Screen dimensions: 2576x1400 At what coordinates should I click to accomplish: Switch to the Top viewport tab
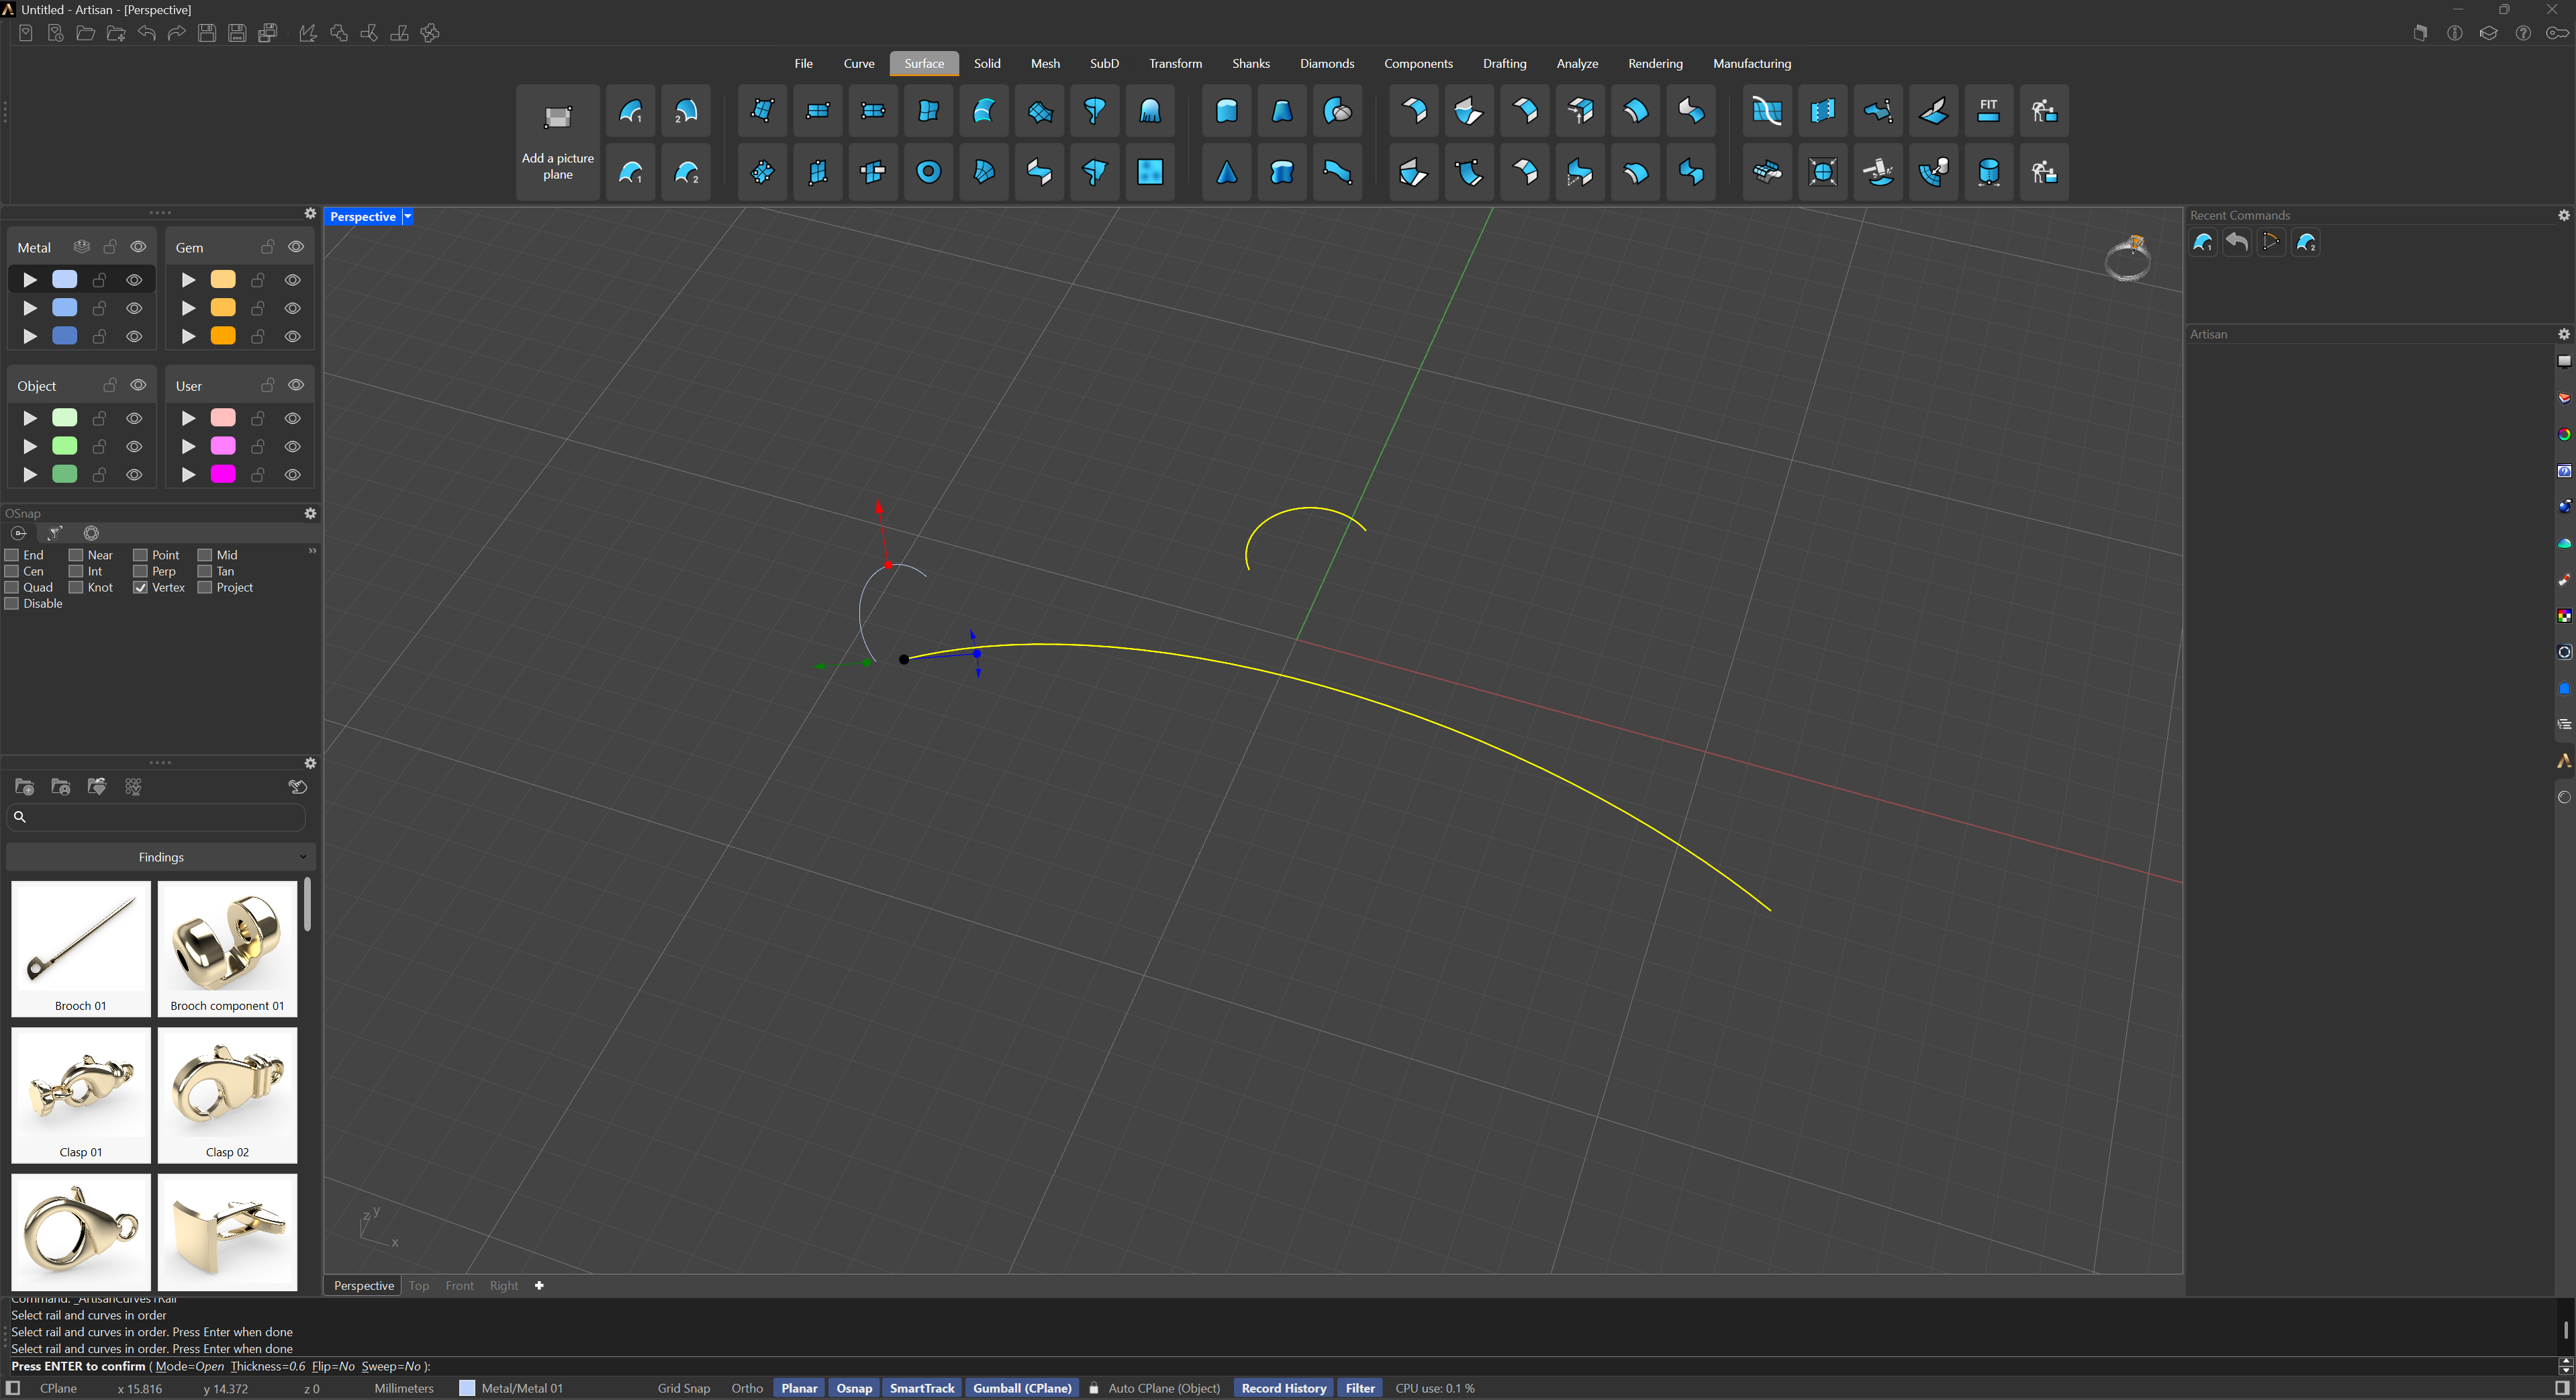(x=419, y=1286)
